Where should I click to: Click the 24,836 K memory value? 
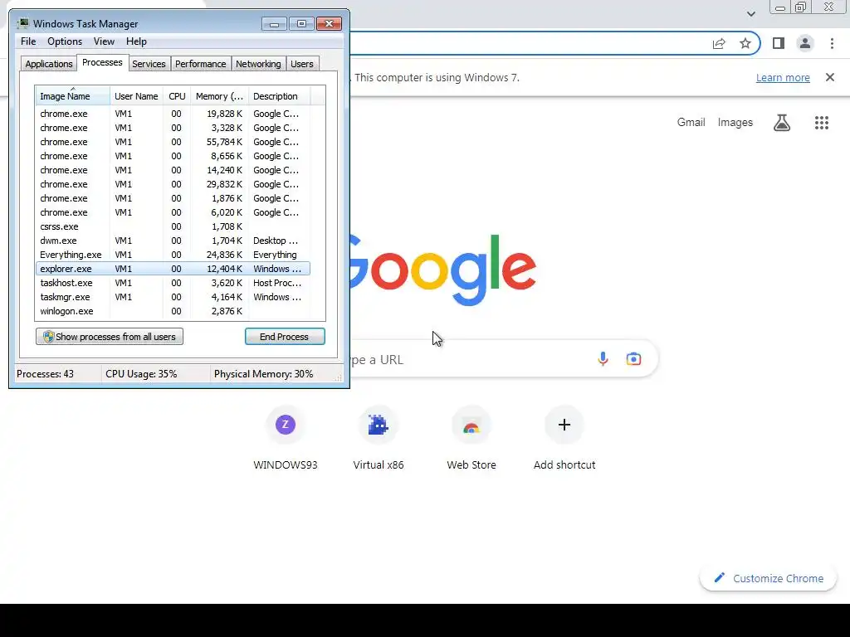pos(224,255)
